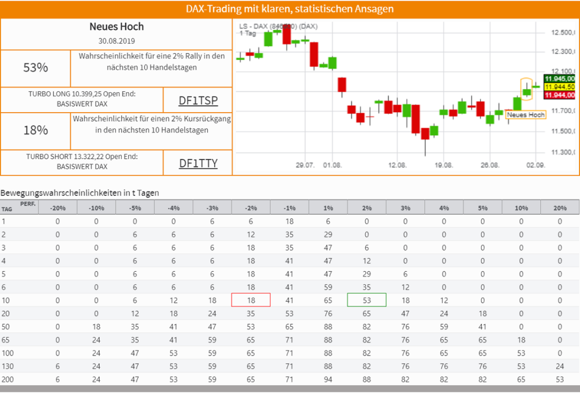Click the 01.08. date on chart axis

click(332, 165)
